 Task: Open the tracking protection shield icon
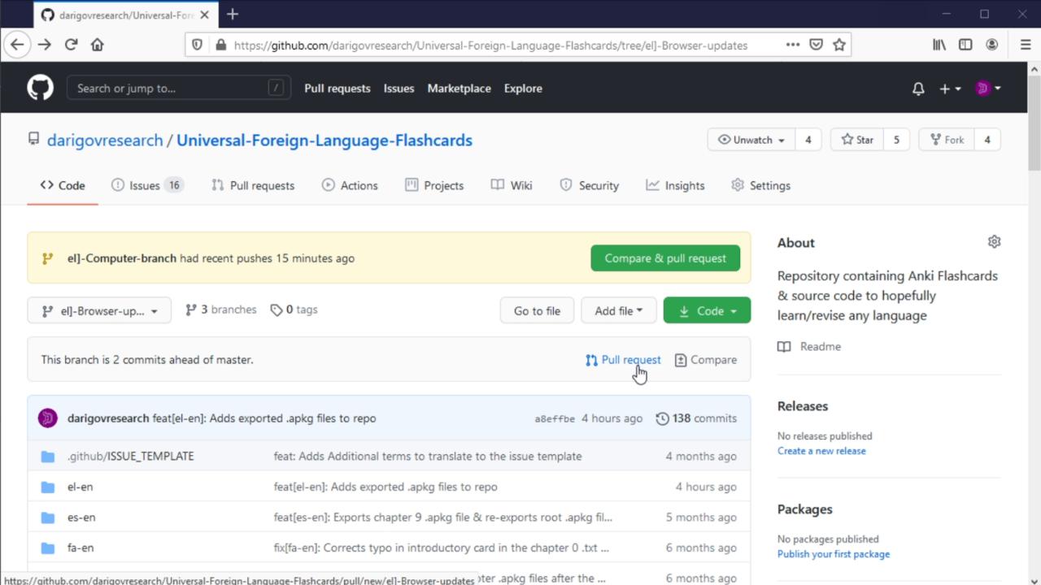[x=197, y=45]
